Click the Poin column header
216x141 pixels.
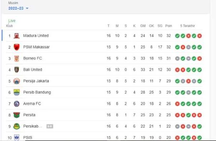point(169,26)
